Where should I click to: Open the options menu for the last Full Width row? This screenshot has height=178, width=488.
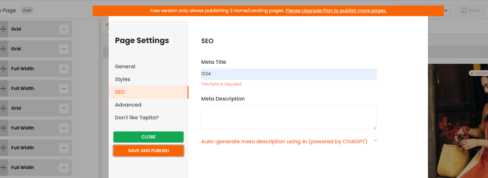pyautogui.click(x=64, y=167)
